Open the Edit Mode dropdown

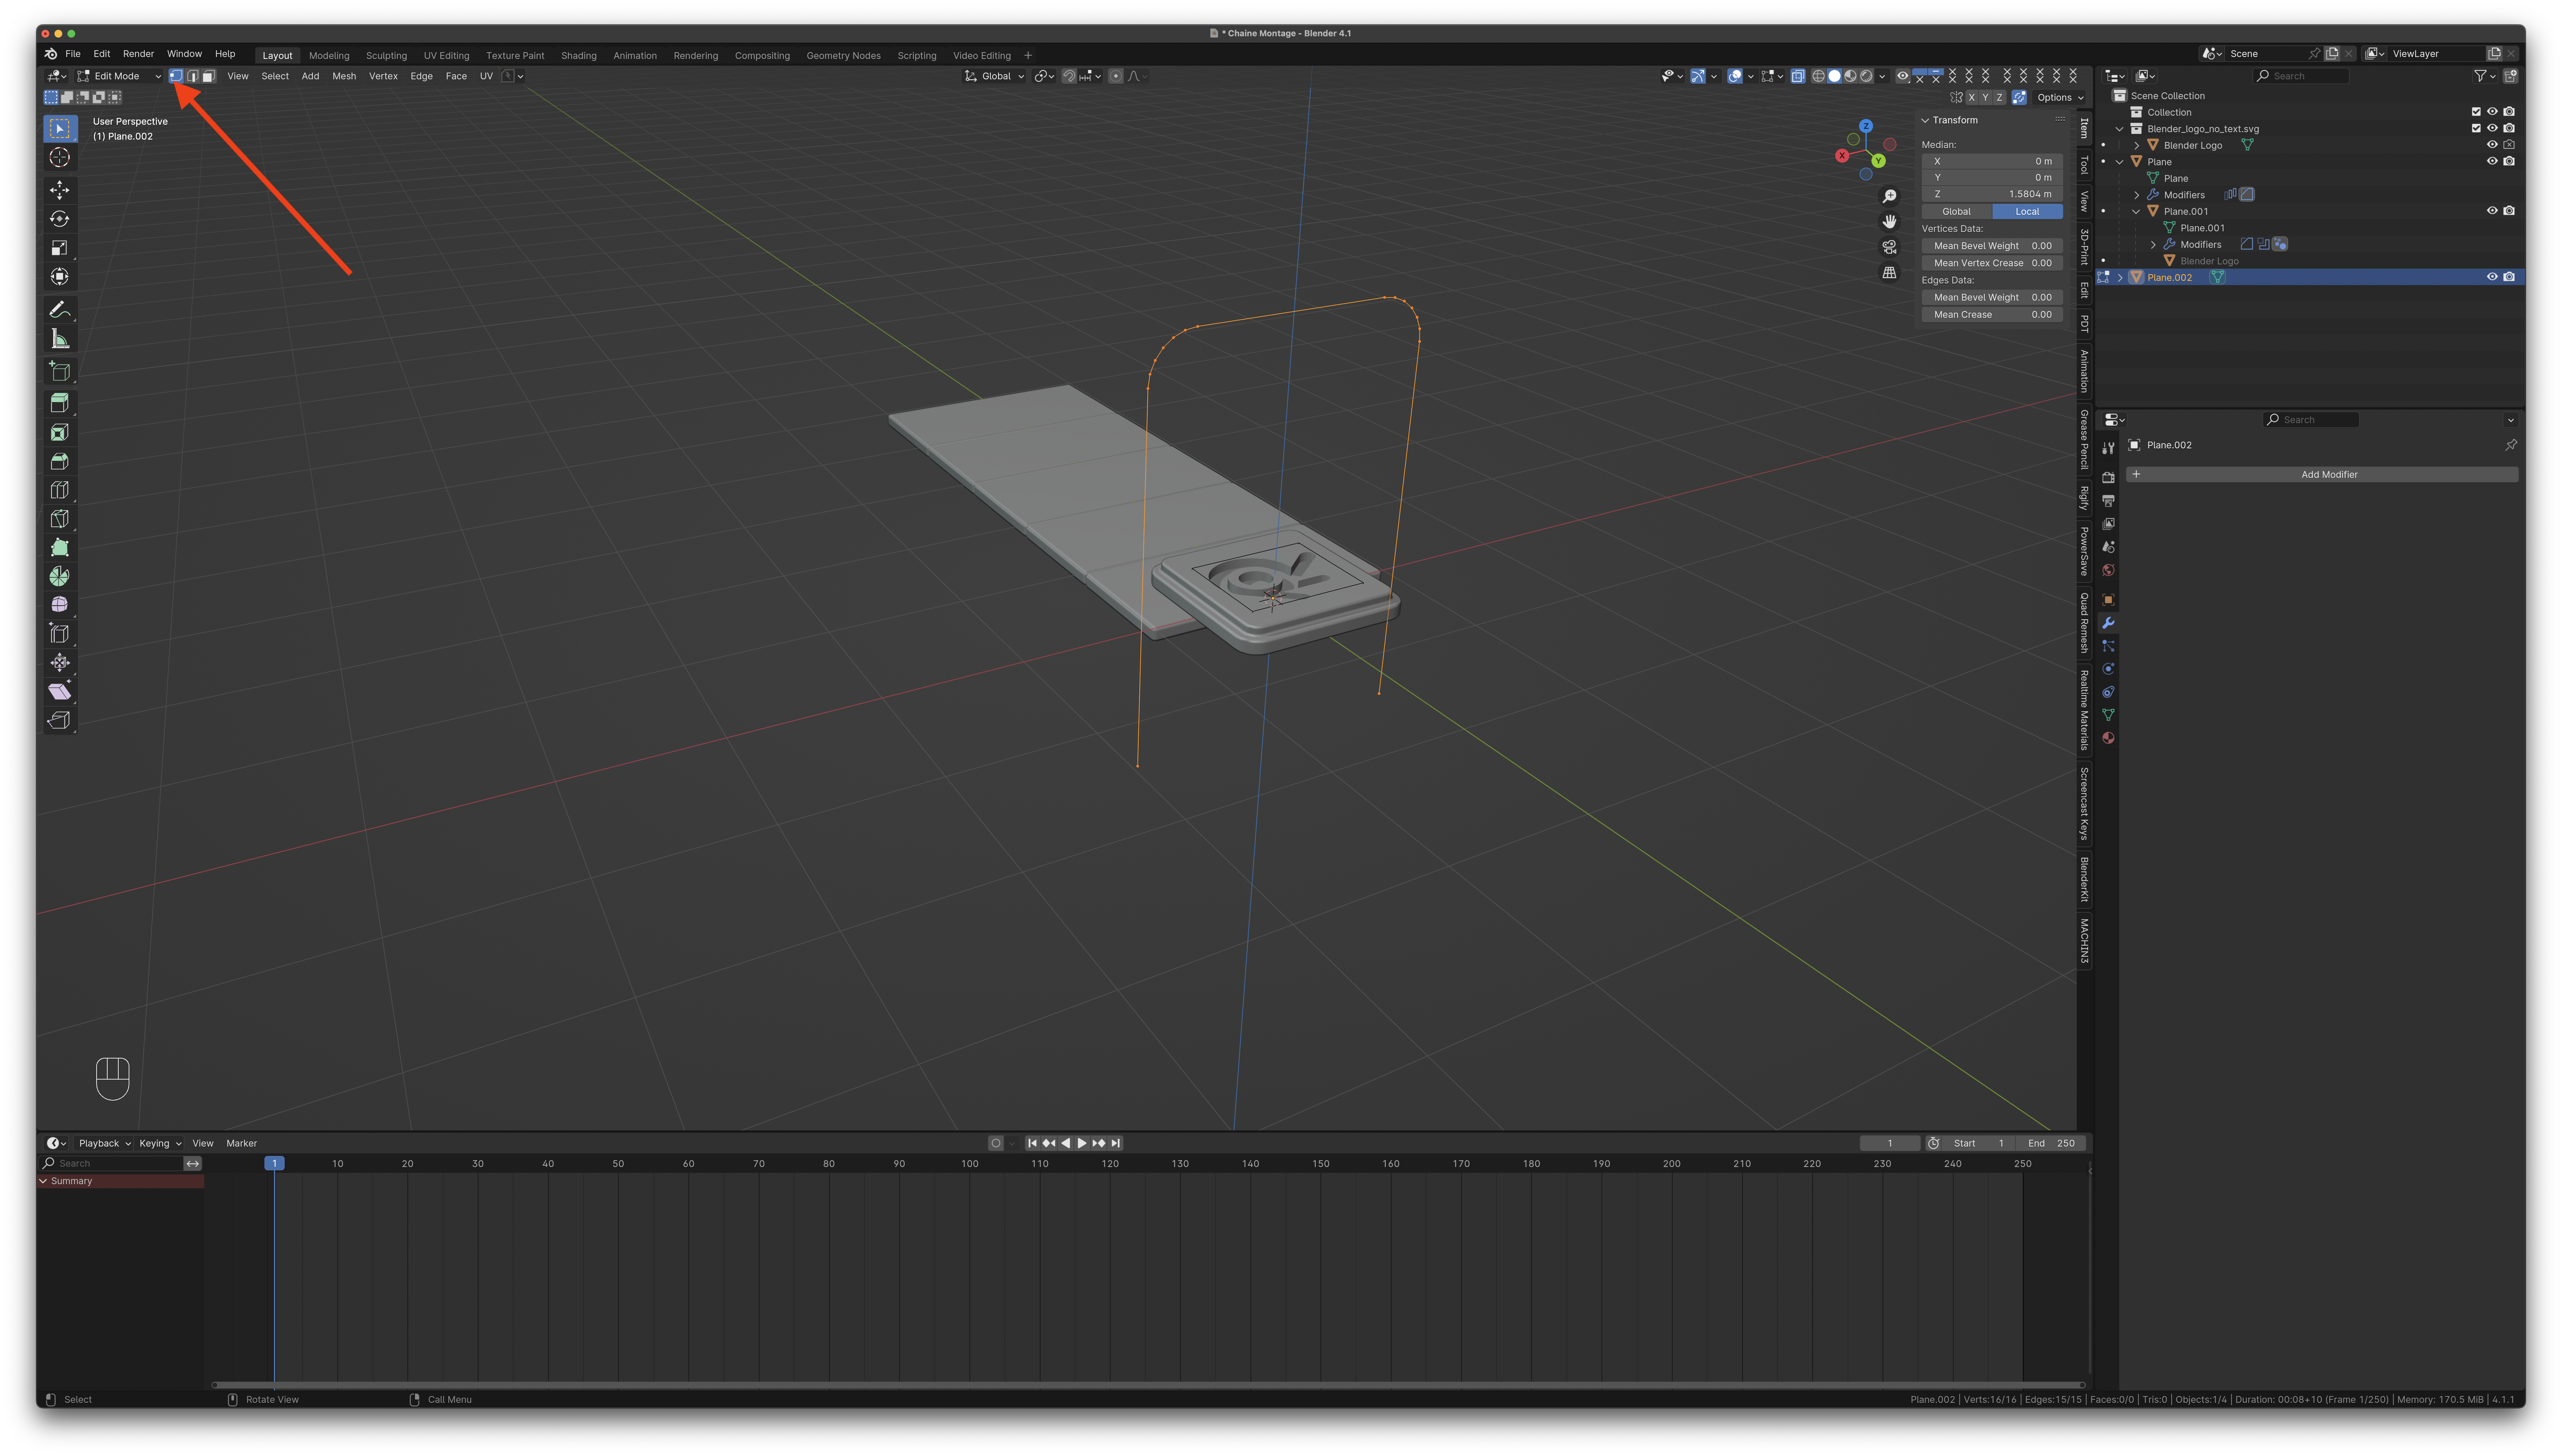119,76
